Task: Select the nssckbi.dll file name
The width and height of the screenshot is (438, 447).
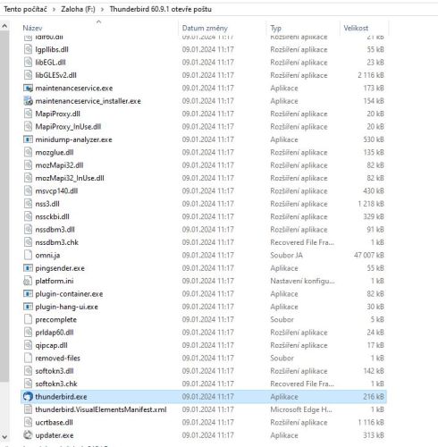Action: click(52, 216)
